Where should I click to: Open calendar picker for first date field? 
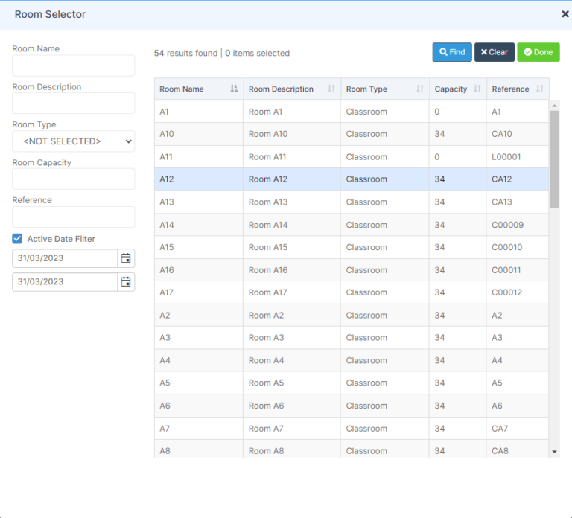click(x=126, y=258)
